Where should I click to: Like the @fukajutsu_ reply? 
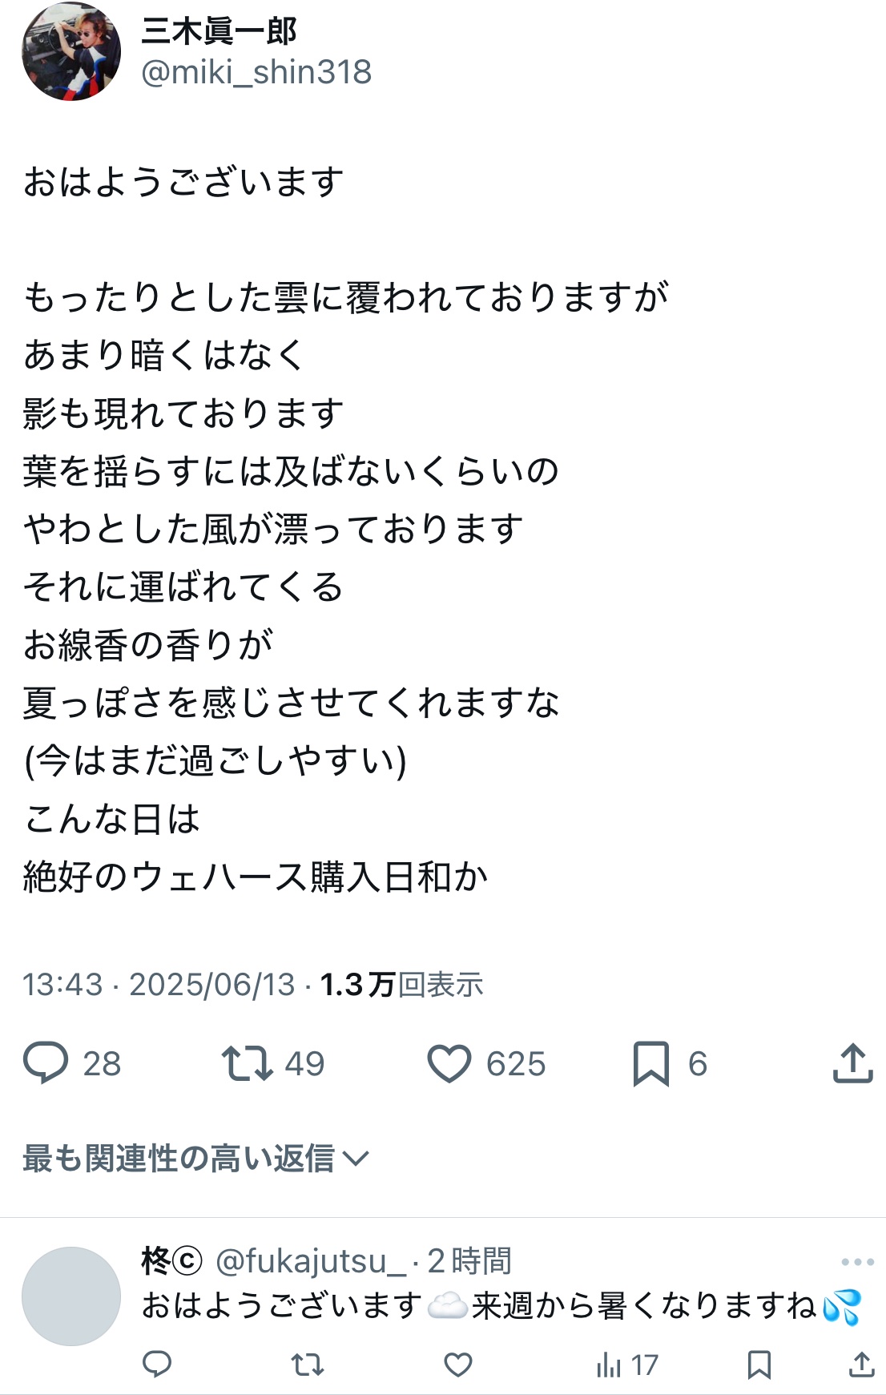[x=458, y=1365]
